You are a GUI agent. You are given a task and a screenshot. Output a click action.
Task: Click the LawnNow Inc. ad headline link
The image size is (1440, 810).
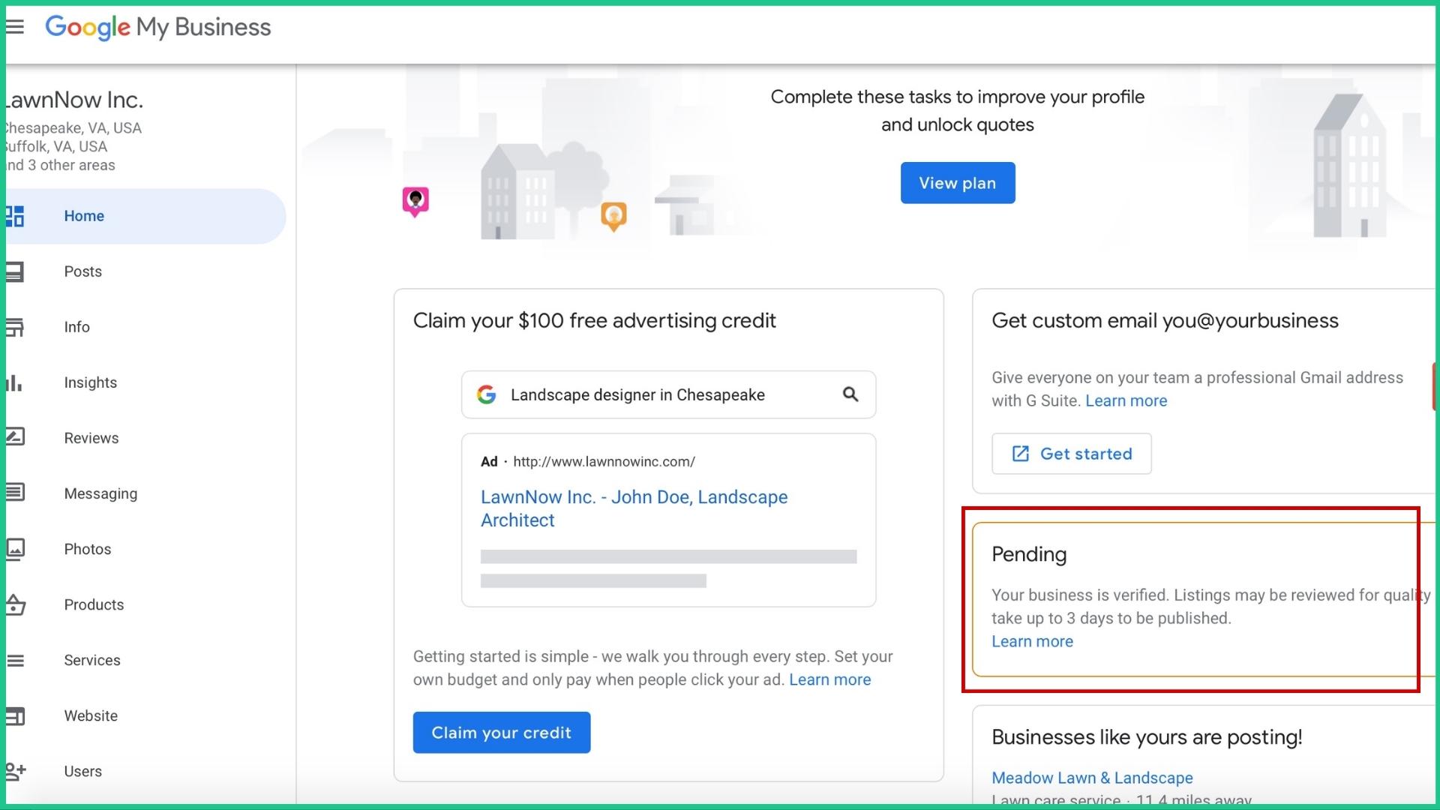[634, 508]
